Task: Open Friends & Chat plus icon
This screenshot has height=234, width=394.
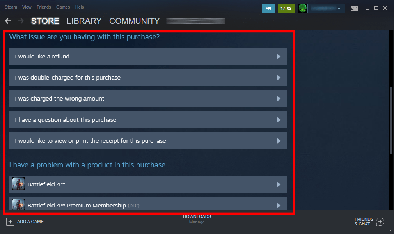Action: pos(380,222)
